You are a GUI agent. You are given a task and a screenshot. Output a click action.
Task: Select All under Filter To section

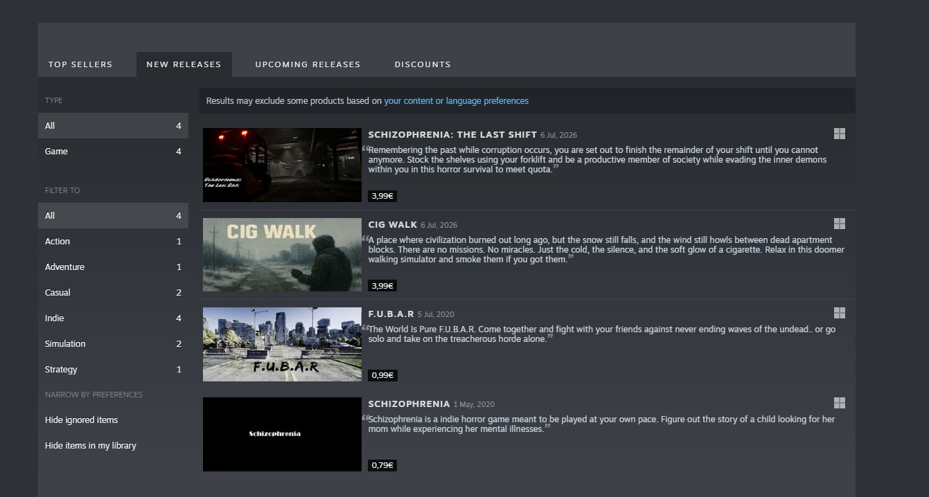pyautogui.click(x=113, y=216)
